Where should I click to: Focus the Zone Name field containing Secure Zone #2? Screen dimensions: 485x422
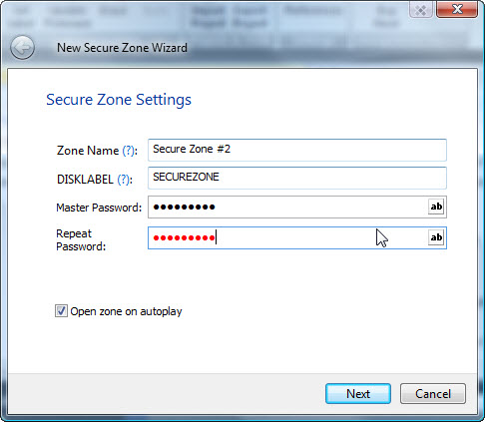297,150
